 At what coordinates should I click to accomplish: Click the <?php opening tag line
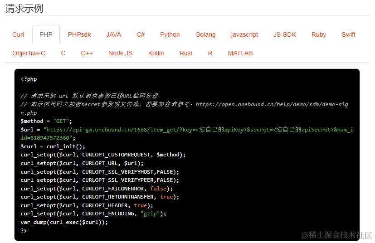(x=29, y=79)
